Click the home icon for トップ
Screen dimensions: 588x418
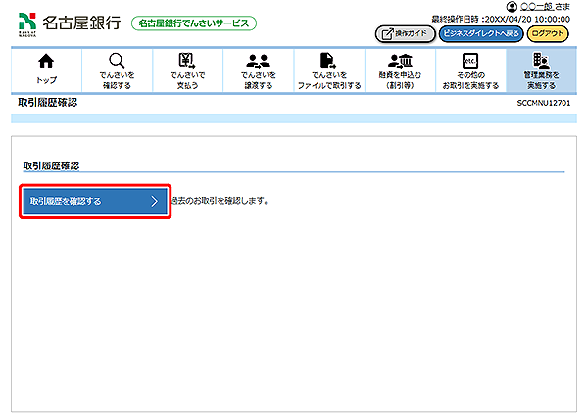click(45, 62)
